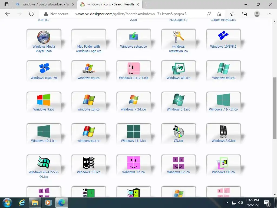The image size is (277, 208).
Task: Click the Windows 9.ico text link
Action: (x=44, y=109)
